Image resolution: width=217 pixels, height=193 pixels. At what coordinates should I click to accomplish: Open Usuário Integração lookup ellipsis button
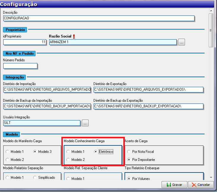coord(85,123)
